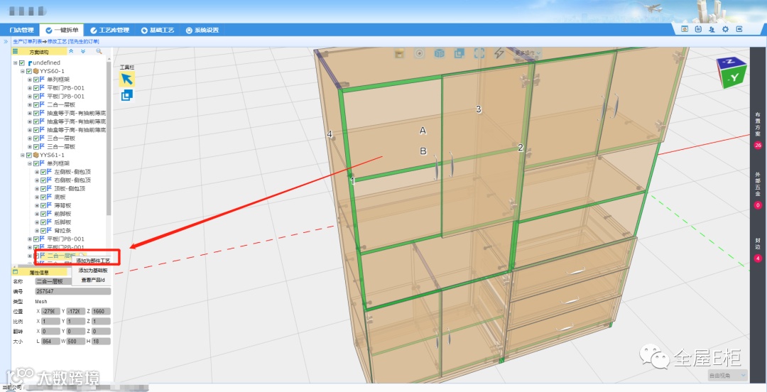The width and height of the screenshot is (767, 392).
Task: Select the arrow pointer tool in toolbar
Action: tap(127, 79)
